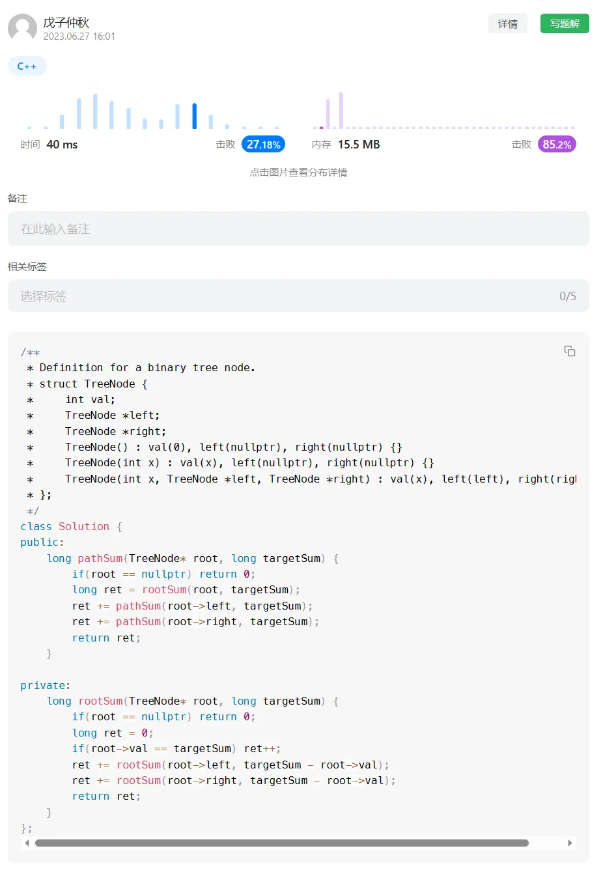Click the purple 85.2% beat badge
The width and height of the screenshot is (603, 872).
[556, 145]
